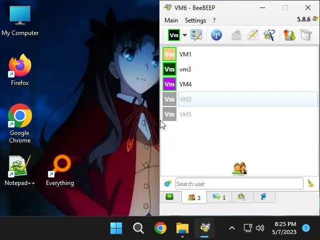This screenshot has width=320, height=240.
Task: Open My Computer desktop icon
Action: pyautogui.click(x=20, y=21)
